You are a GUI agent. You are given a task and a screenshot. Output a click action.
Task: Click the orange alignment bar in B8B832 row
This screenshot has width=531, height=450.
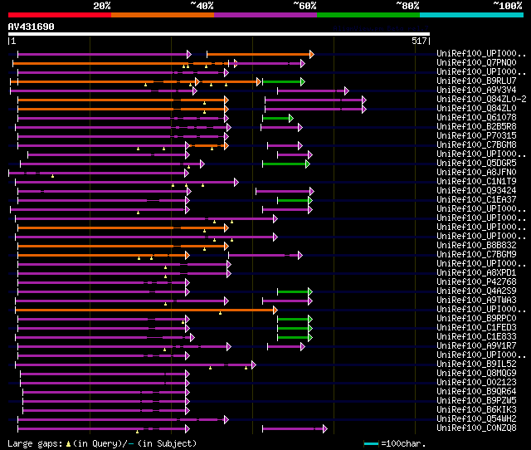(x=124, y=247)
